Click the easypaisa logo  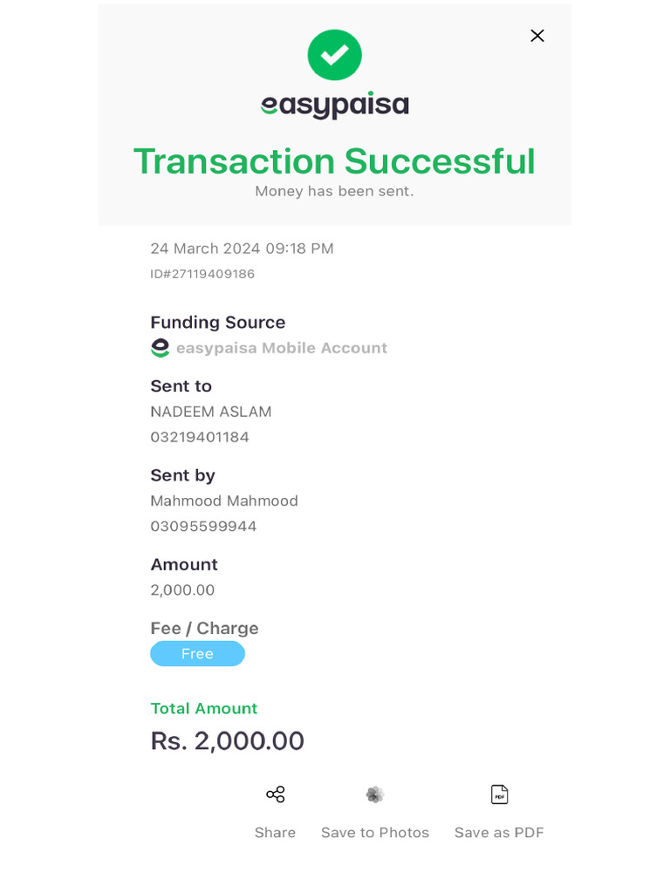(x=335, y=106)
